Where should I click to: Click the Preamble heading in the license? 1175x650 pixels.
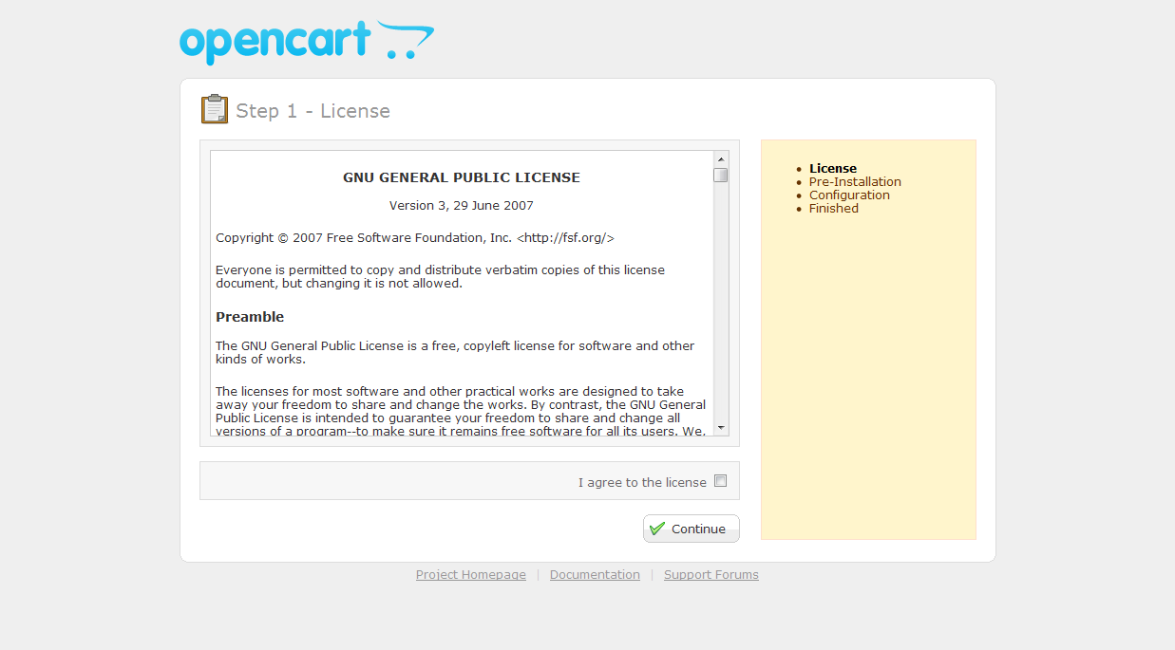click(x=250, y=317)
